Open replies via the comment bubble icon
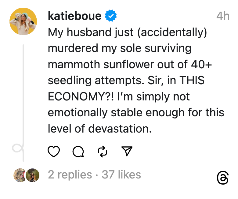The height and width of the screenshot is (199, 238). (x=78, y=151)
